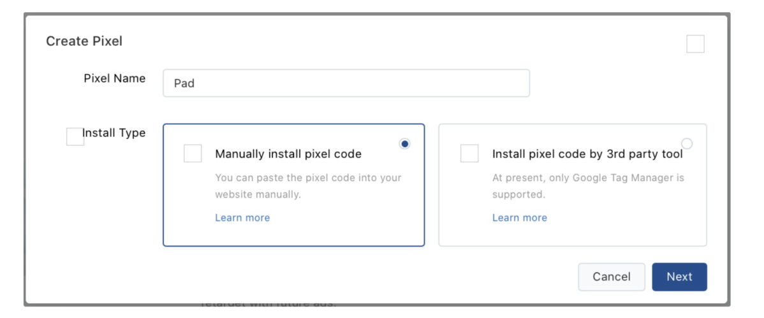Click the 3rd party tool install icon
This screenshot has width=764, height=318.
click(469, 154)
